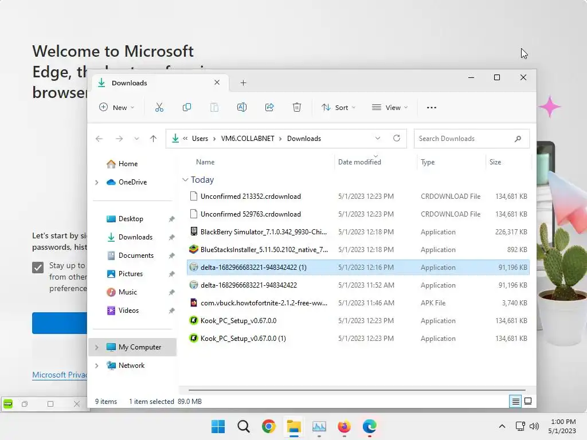This screenshot has width=587, height=440.
Task: Open the New dropdown menu
Action: tap(116, 107)
